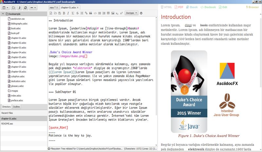
Task: Select preface.adoc
Action: tap(17, 100)
